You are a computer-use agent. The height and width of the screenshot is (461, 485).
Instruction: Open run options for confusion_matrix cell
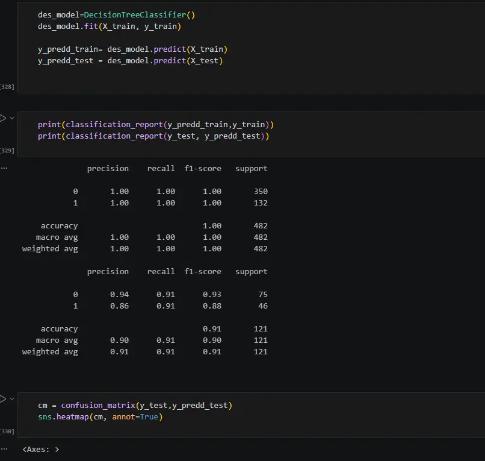(12, 399)
